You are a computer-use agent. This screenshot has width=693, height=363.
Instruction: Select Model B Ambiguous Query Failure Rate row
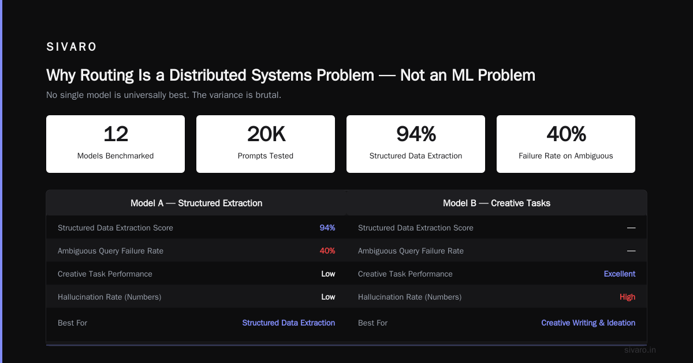[x=497, y=251]
